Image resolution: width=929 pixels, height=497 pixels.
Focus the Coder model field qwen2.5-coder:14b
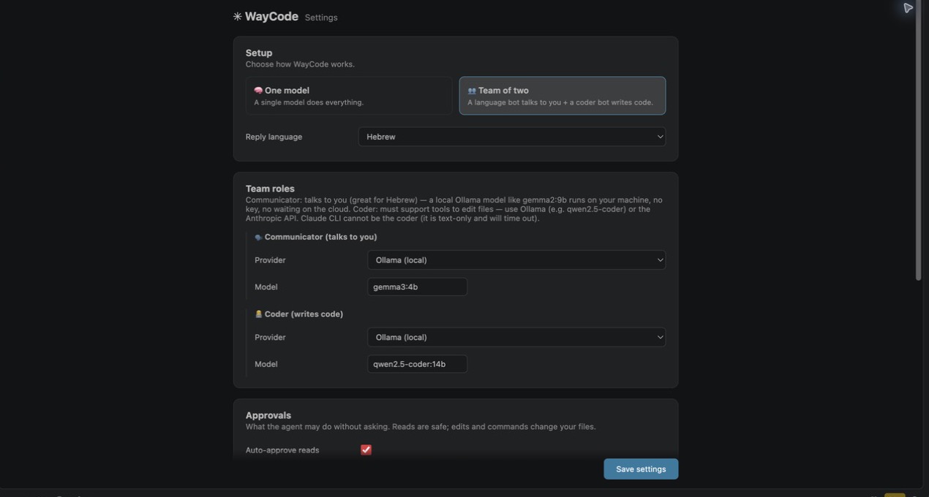417,364
